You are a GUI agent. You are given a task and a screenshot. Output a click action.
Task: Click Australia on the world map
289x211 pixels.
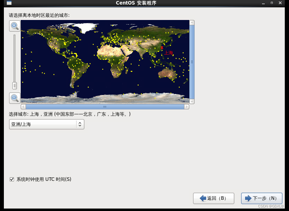(x=168, y=73)
